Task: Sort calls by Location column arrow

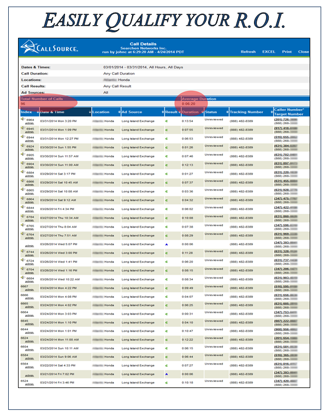Action: click(119, 112)
